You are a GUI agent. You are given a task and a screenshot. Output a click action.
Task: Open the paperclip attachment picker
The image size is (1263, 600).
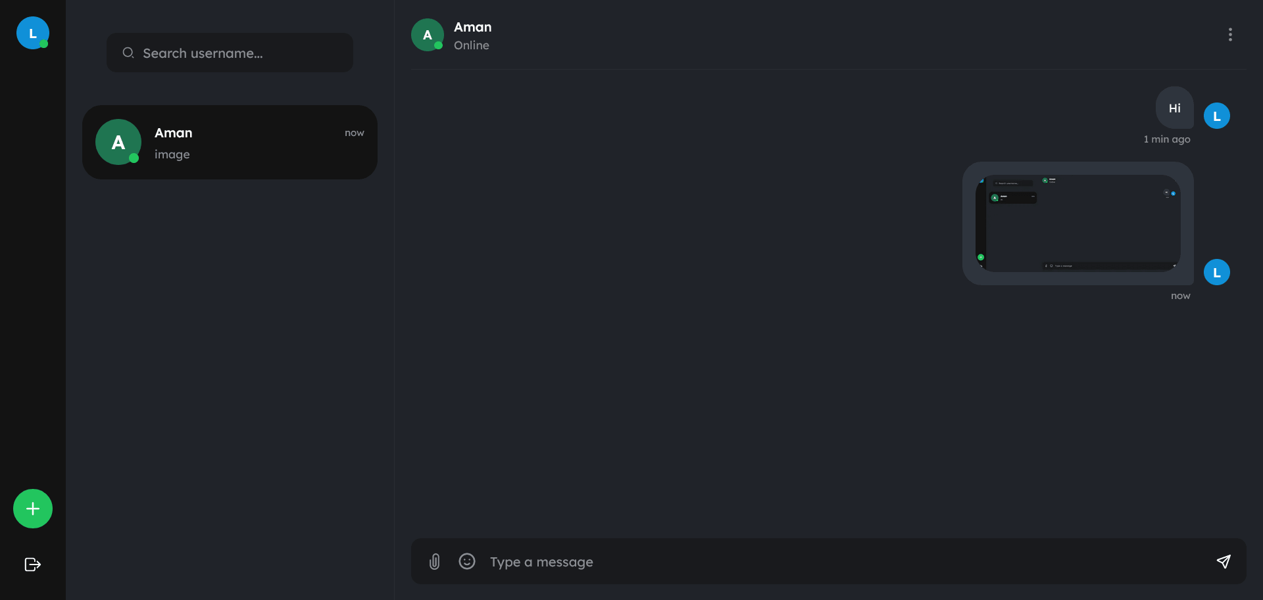click(x=435, y=561)
